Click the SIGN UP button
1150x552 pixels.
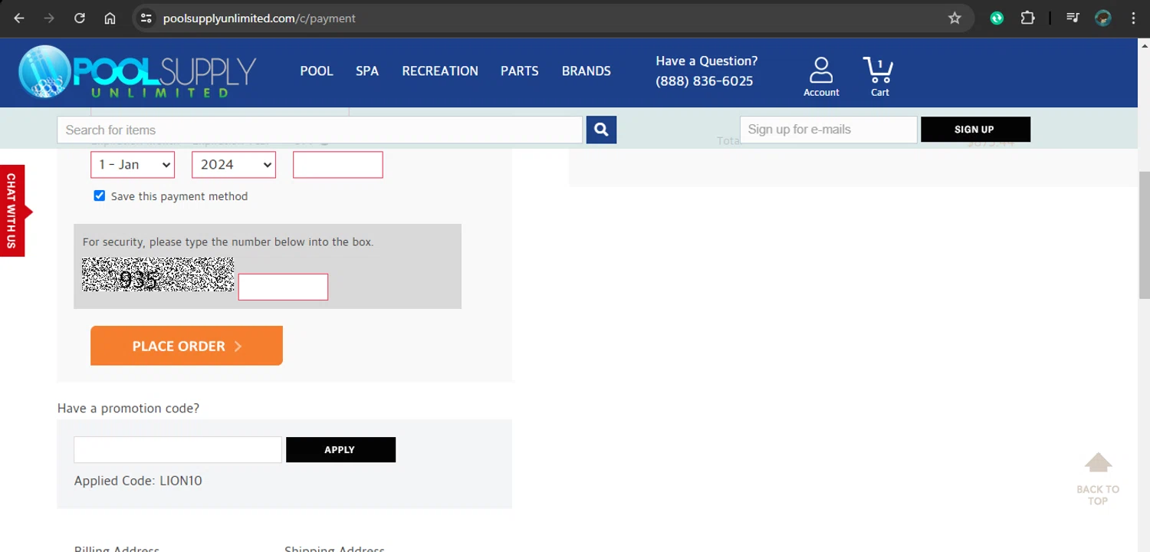point(975,130)
